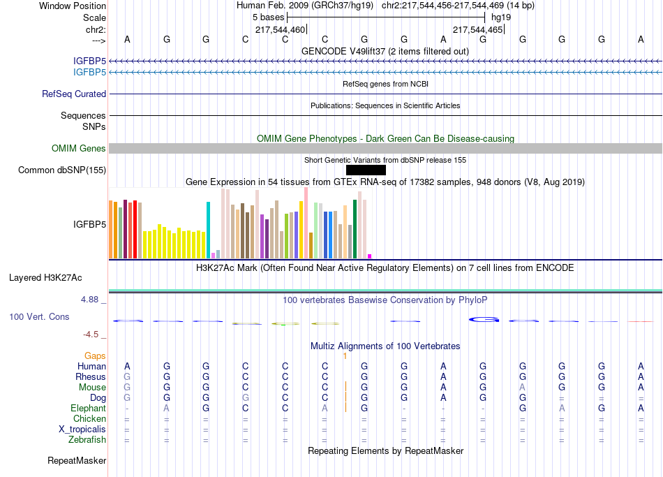Click the chr2:217,544,456-217,544,469 (14 bp) text

click(x=458, y=6)
